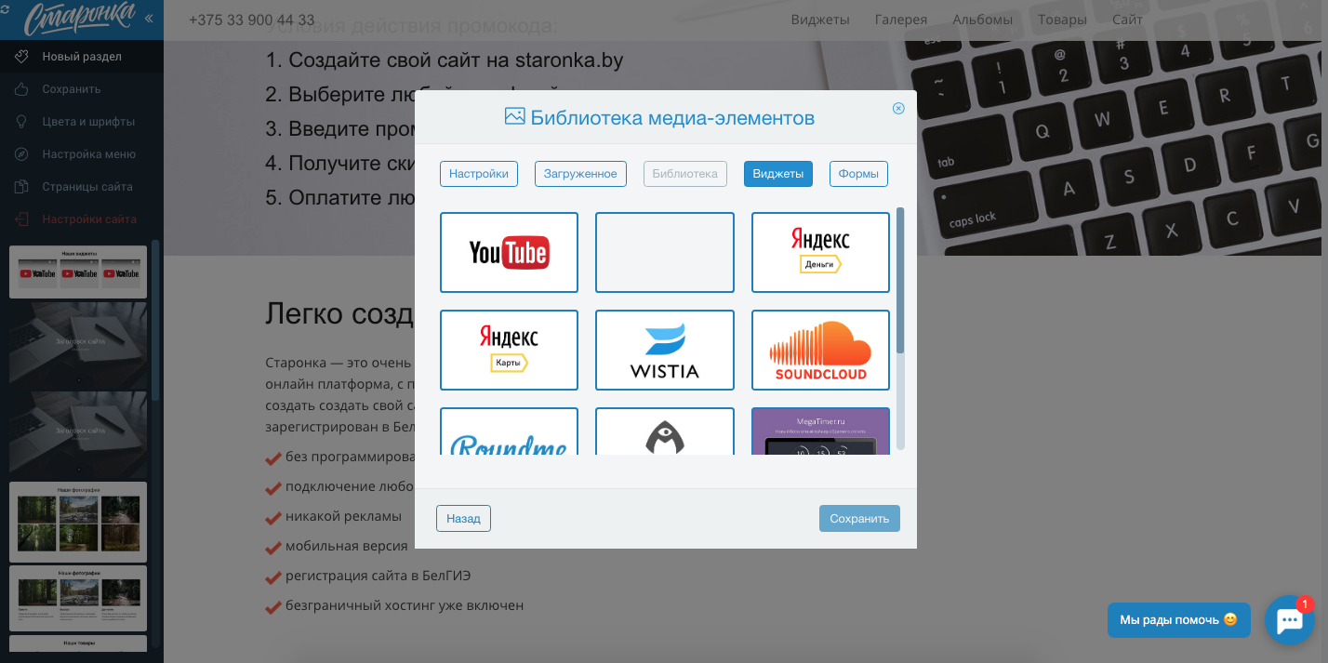Image resolution: width=1328 pixels, height=663 pixels.
Task: Click the Страницы сайта pages icon
Action: [22, 187]
